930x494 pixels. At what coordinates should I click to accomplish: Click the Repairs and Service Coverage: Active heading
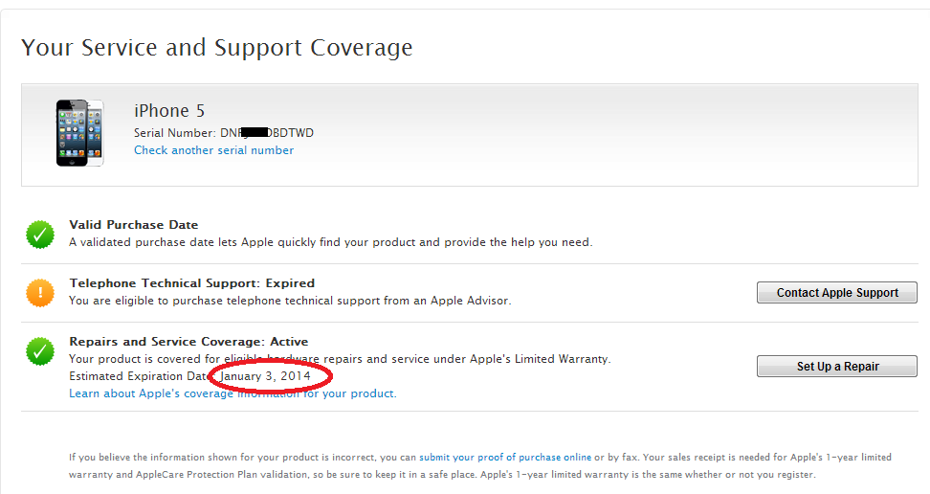[x=188, y=342]
